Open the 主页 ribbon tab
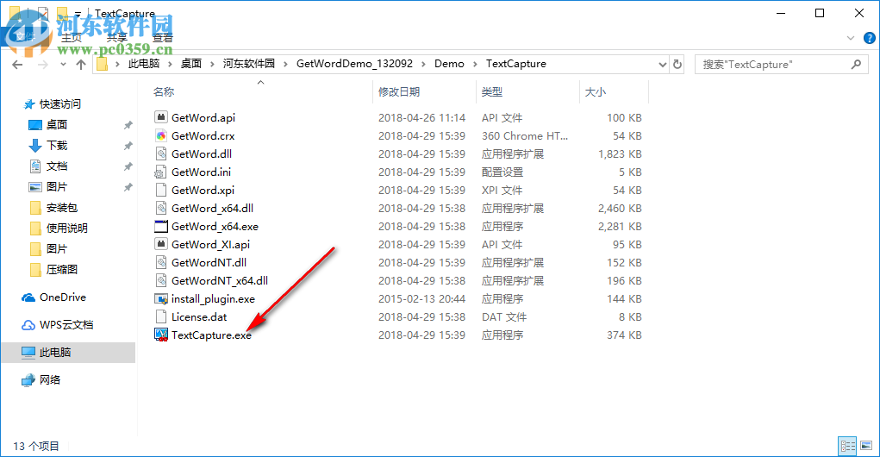The width and height of the screenshot is (880, 457). pyautogui.click(x=72, y=38)
